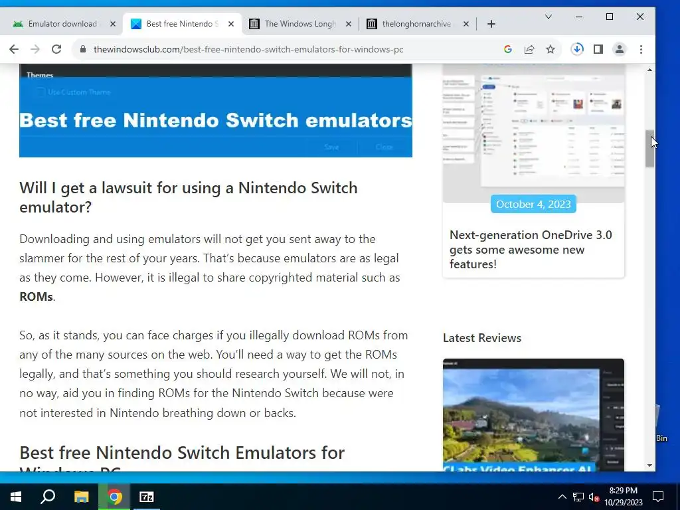Open the 7-Zip taskbar icon

pos(146,497)
